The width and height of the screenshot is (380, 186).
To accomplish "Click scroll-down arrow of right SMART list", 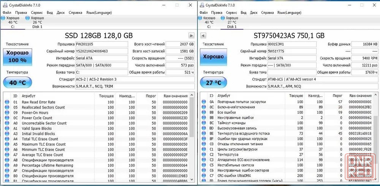I will pos(376,179).
